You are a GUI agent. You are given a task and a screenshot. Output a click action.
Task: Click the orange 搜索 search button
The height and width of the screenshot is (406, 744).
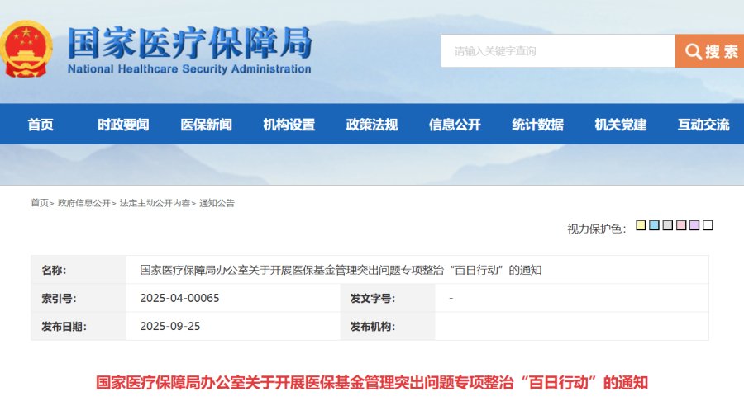point(709,51)
